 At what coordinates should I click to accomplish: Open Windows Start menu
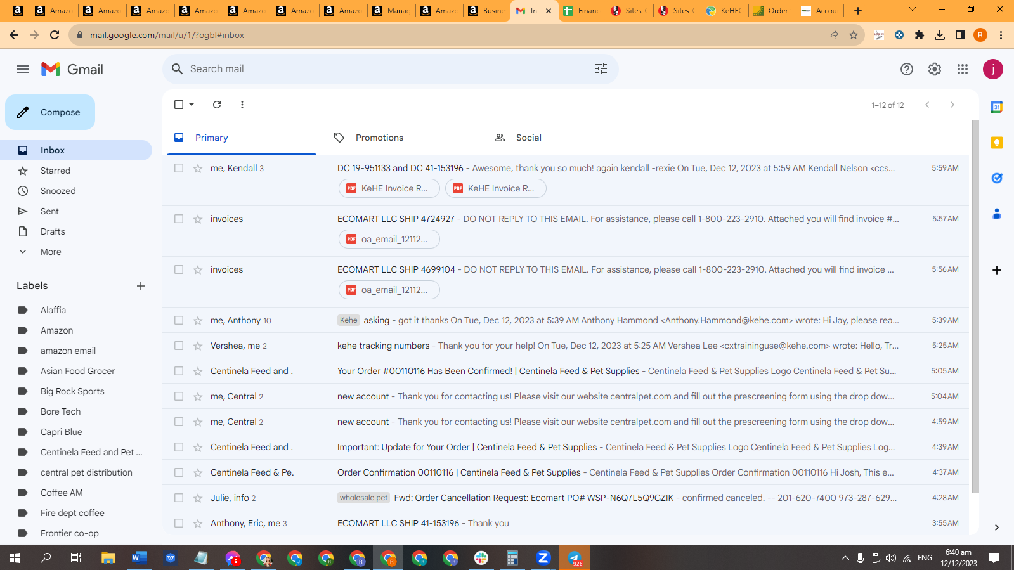tap(15, 558)
